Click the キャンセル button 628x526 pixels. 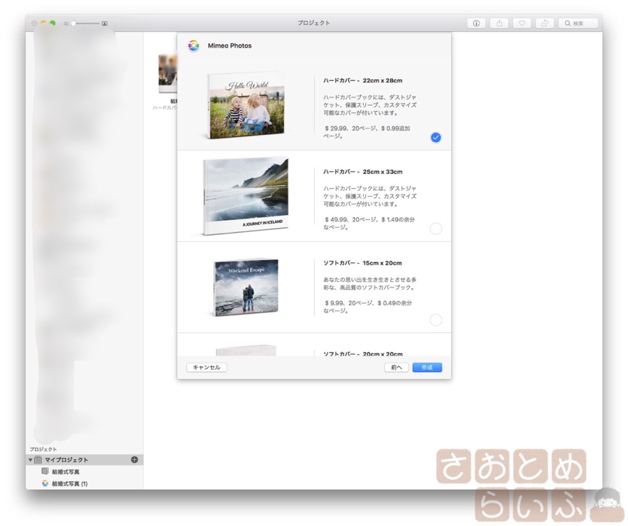207,367
